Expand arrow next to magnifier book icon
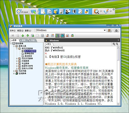This screenshot has width=129, height=113. (101, 11)
